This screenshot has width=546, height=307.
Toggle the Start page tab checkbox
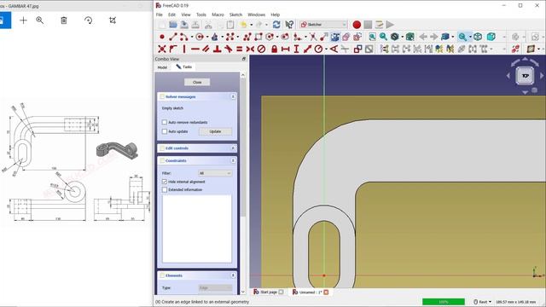pos(281,292)
